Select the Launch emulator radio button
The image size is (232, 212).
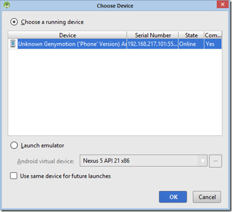[14, 145]
